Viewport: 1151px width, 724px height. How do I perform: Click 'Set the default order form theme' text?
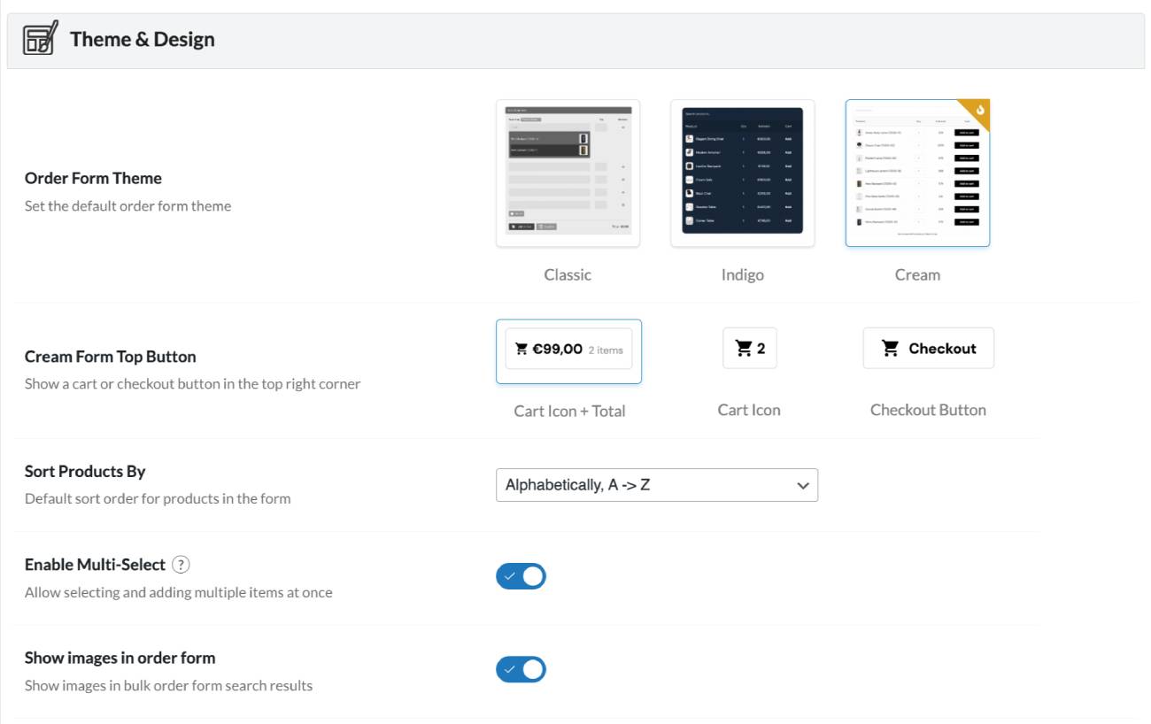[127, 206]
